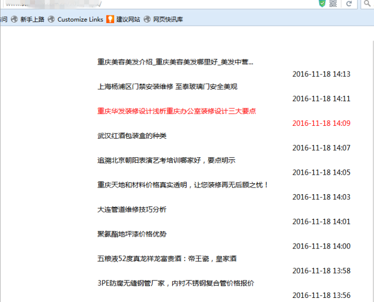Open the 大连管道维修技巧分析 link
This screenshot has height=302, width=374.
pyautogui.click(x=132, y=210)
